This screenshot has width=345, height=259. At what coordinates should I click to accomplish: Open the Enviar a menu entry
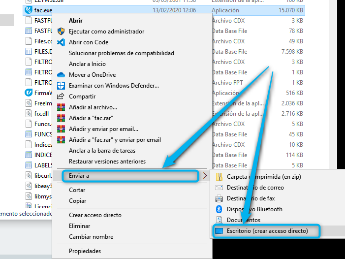[130, 176]
